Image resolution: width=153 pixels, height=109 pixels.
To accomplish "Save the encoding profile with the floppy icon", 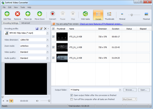I will [37, 29].
